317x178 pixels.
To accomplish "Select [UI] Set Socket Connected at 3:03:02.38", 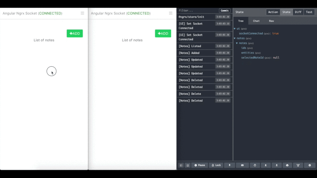I will tap(204, 37).
